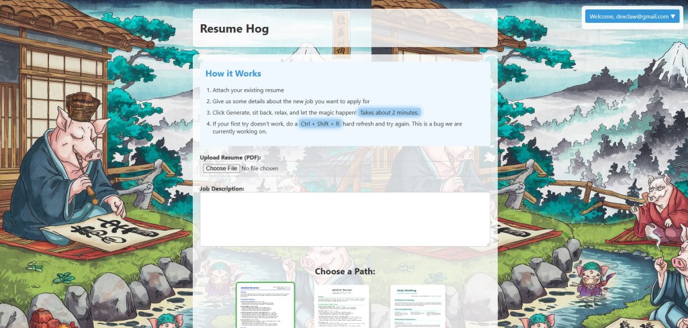Choose the Andy Warthog resume template
Screen dimensions: 688x328
pos(418,307)
